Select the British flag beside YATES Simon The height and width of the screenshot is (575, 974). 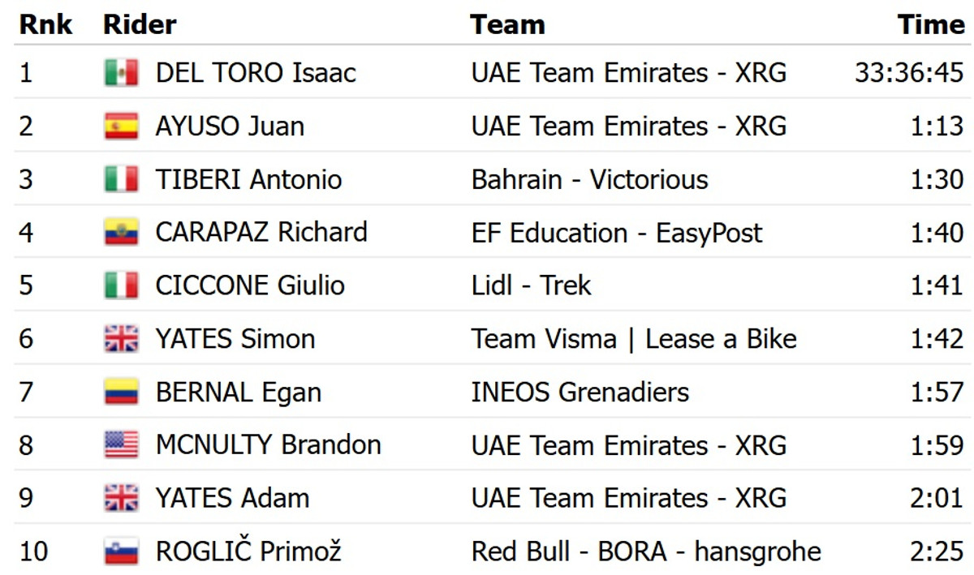coord(121,339)
